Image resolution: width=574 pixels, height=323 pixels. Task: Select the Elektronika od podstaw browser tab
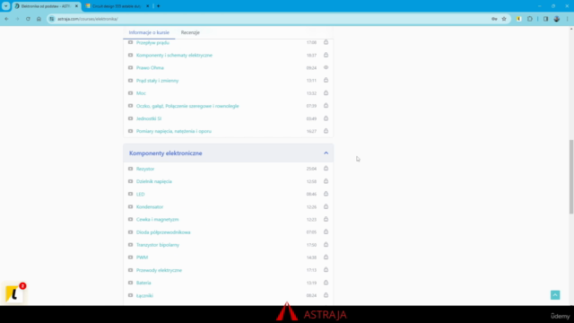pos(45,6)
